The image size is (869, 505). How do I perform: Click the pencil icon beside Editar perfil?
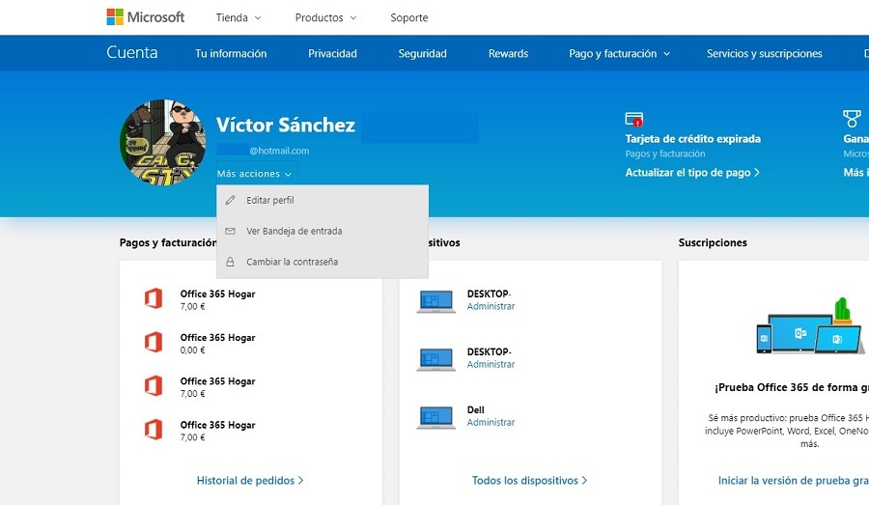point(230,201)
